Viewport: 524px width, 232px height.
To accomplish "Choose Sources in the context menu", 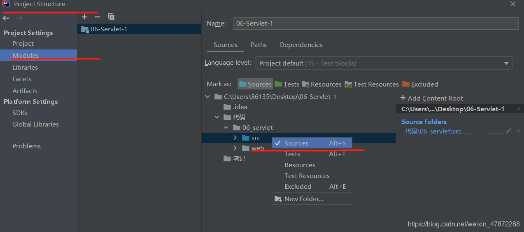I will pos(312,143).
